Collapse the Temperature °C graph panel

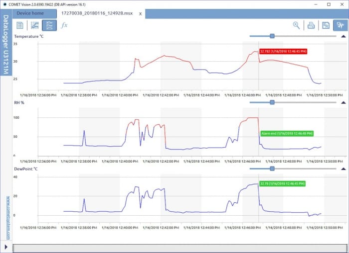[x=343, y=36]
